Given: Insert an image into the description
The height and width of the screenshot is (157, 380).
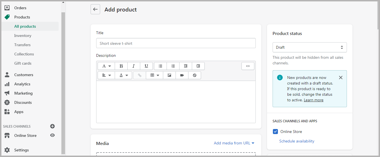Looking at the screenshot, I should pos(169,75).
